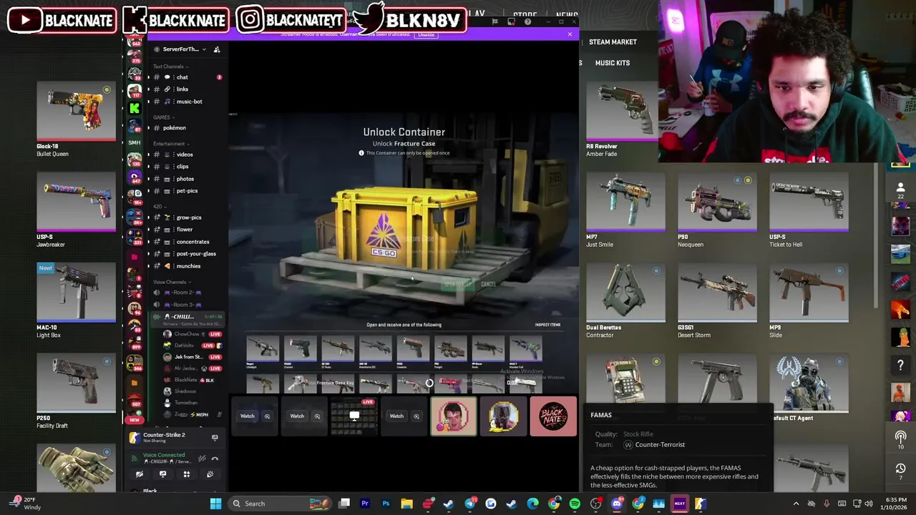Image resolution: width=916 pixels, height=515 pixels.
Task: Click the help question mark icon in sidebar
Action: pyautogui.click(x=900, y=366)
